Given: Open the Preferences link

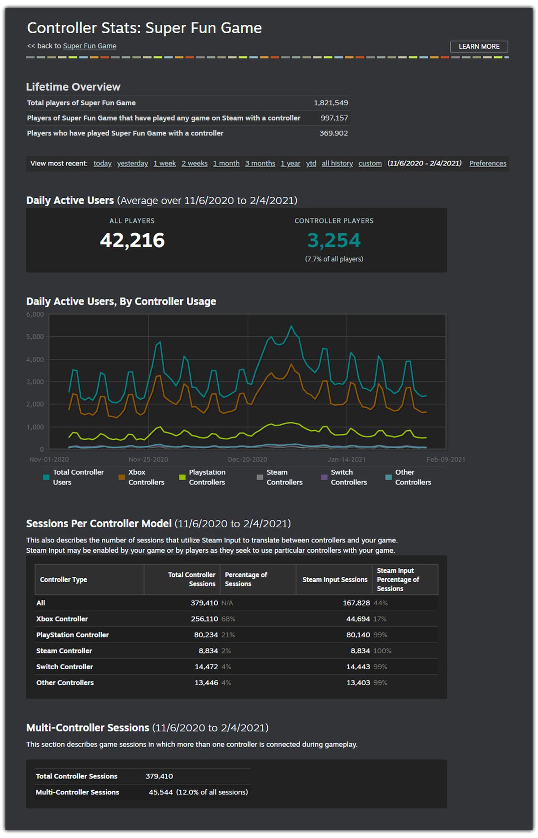Looking at the screenshot, I should click(x=488, y=163).
